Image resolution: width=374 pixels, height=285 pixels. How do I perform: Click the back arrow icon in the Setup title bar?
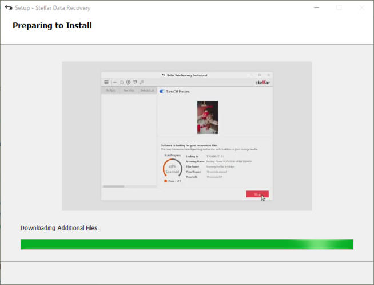(9, 8)
